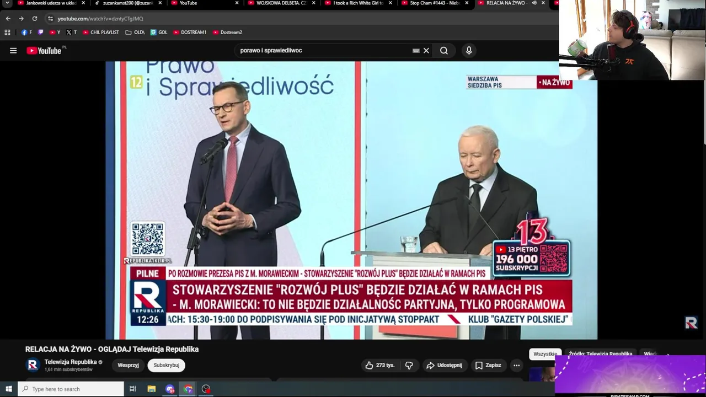Run search with the magnifier button
Image resolution: width=706 pixels, height=397 pixels.
(x=444, y=51)
